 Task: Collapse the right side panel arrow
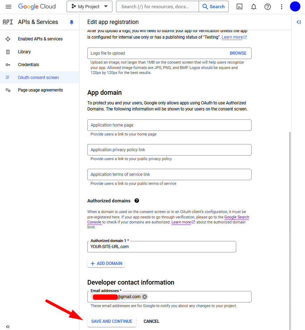tap(299, 22)
